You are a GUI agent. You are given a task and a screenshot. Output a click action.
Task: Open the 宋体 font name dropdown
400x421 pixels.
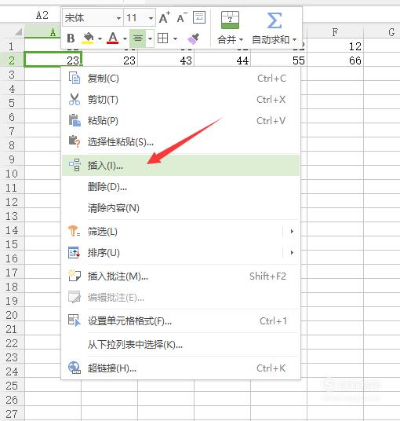[118, 18]
